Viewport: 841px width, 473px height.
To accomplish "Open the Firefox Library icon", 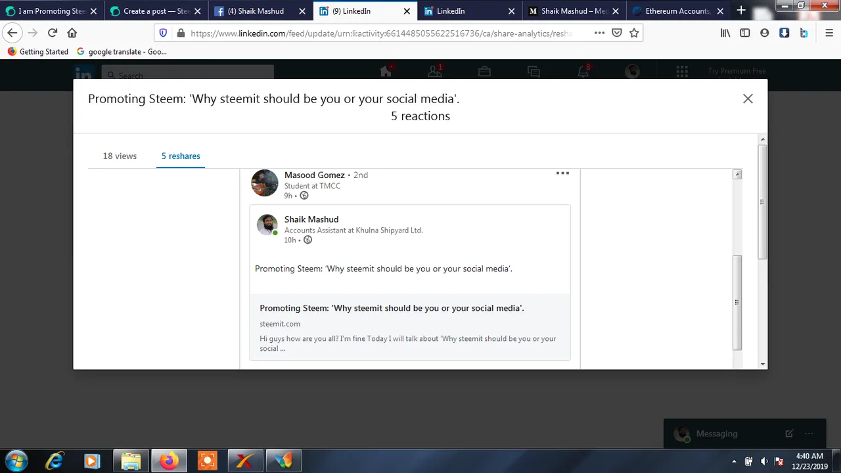I will tap(725, 33).
